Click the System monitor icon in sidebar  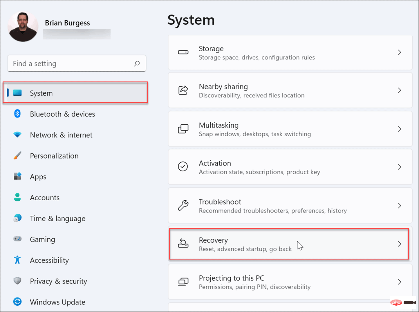(17, 93)
